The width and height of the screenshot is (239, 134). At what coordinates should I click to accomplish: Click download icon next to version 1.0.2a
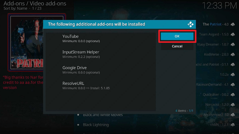[233, 74]
